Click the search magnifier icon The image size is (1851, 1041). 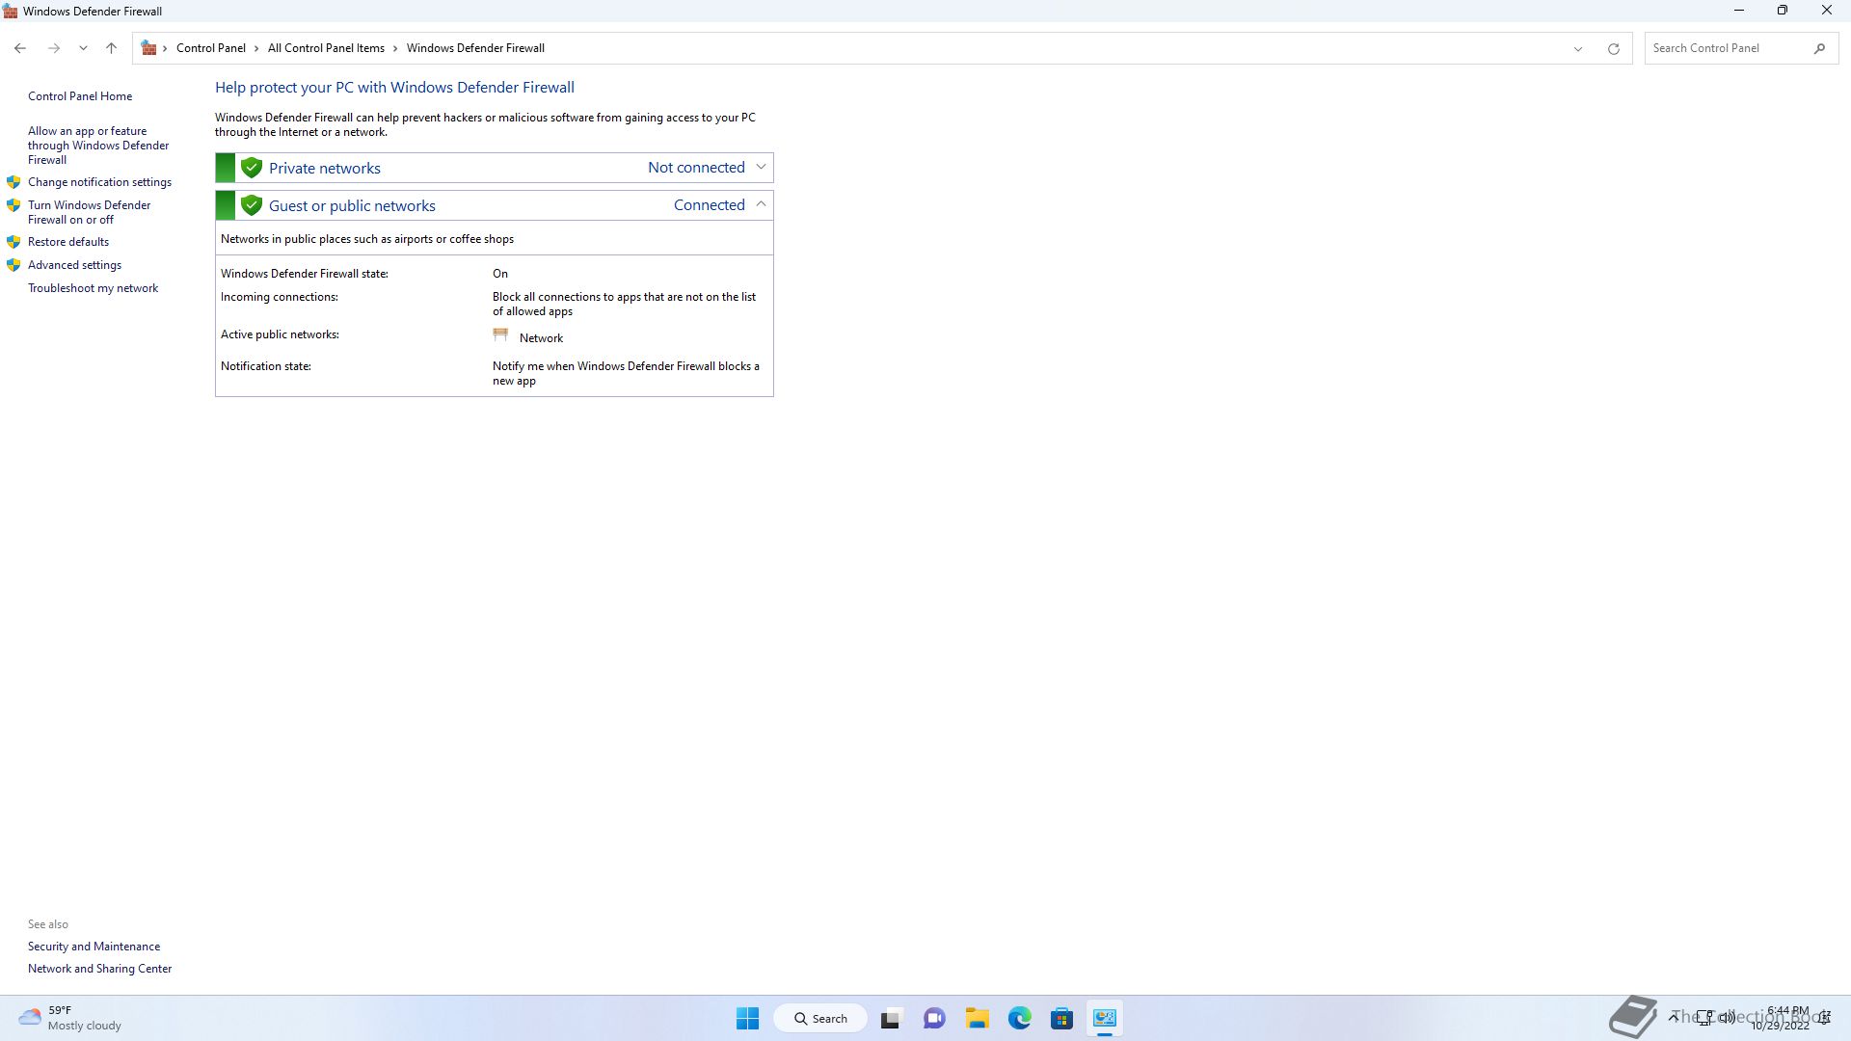[1819, 48]
